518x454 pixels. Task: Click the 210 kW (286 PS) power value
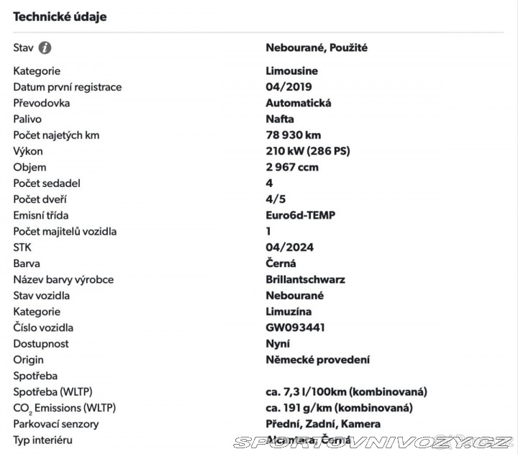[308, 151]
